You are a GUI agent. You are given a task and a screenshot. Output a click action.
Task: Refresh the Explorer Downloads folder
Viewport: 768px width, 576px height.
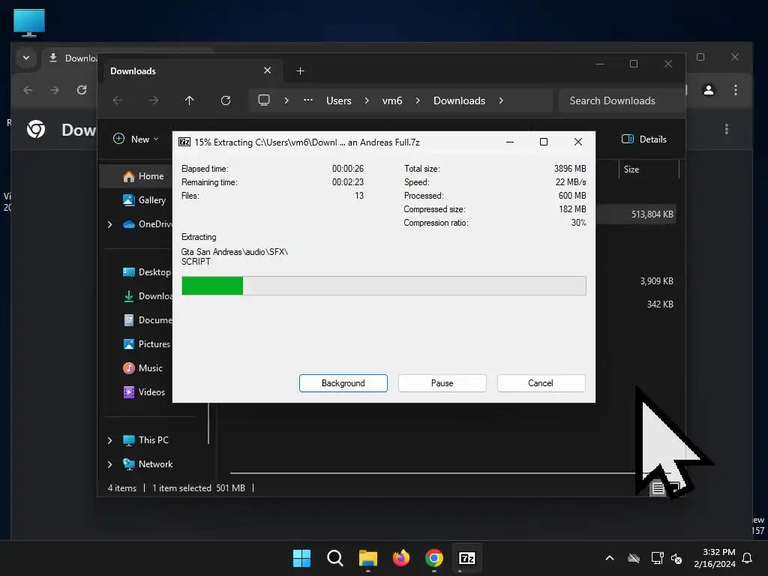pos(226,100)
